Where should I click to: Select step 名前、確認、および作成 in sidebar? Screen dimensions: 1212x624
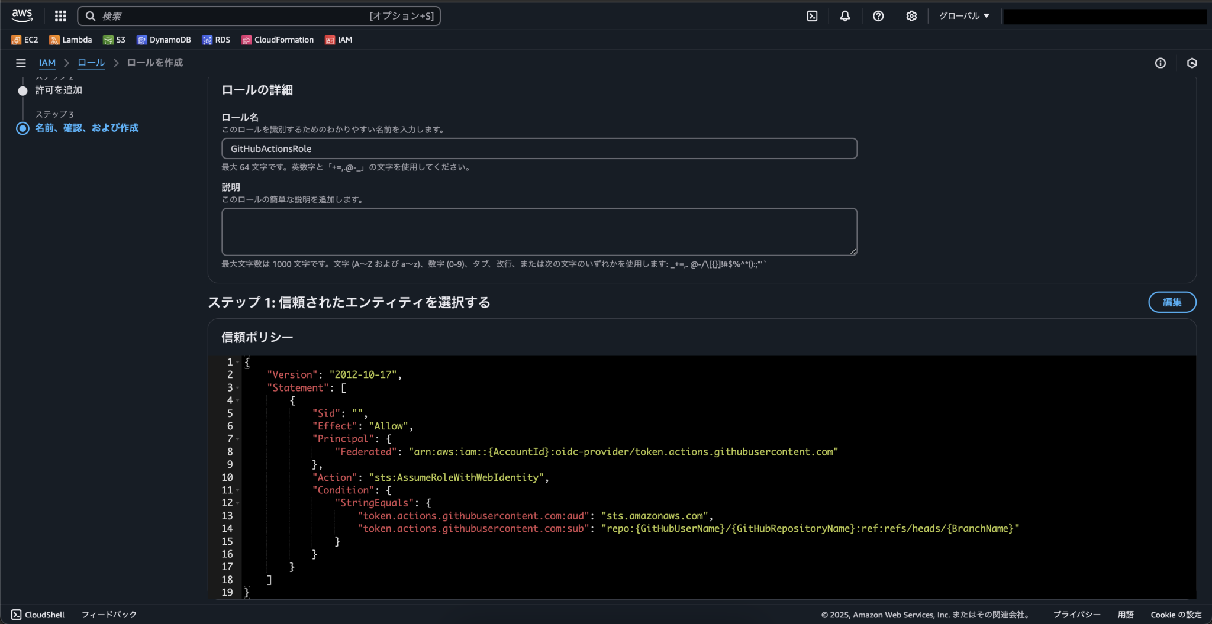click(86, 128)
